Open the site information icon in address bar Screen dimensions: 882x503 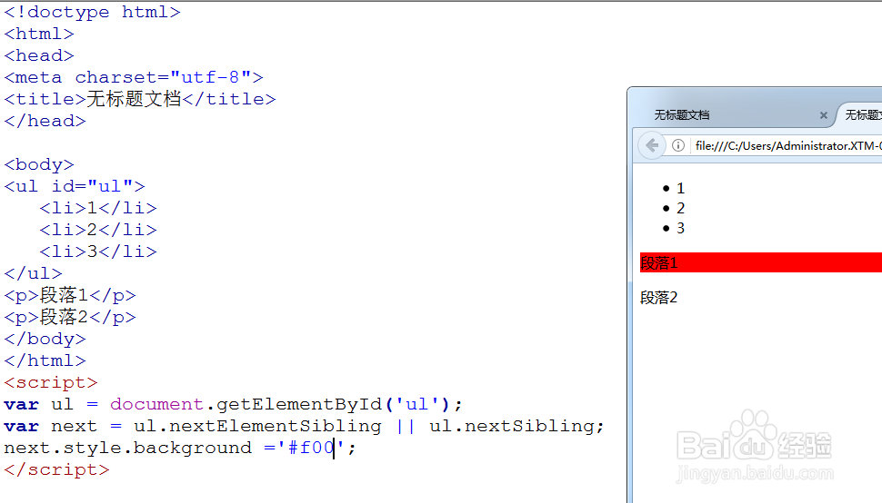pos(678,146)
